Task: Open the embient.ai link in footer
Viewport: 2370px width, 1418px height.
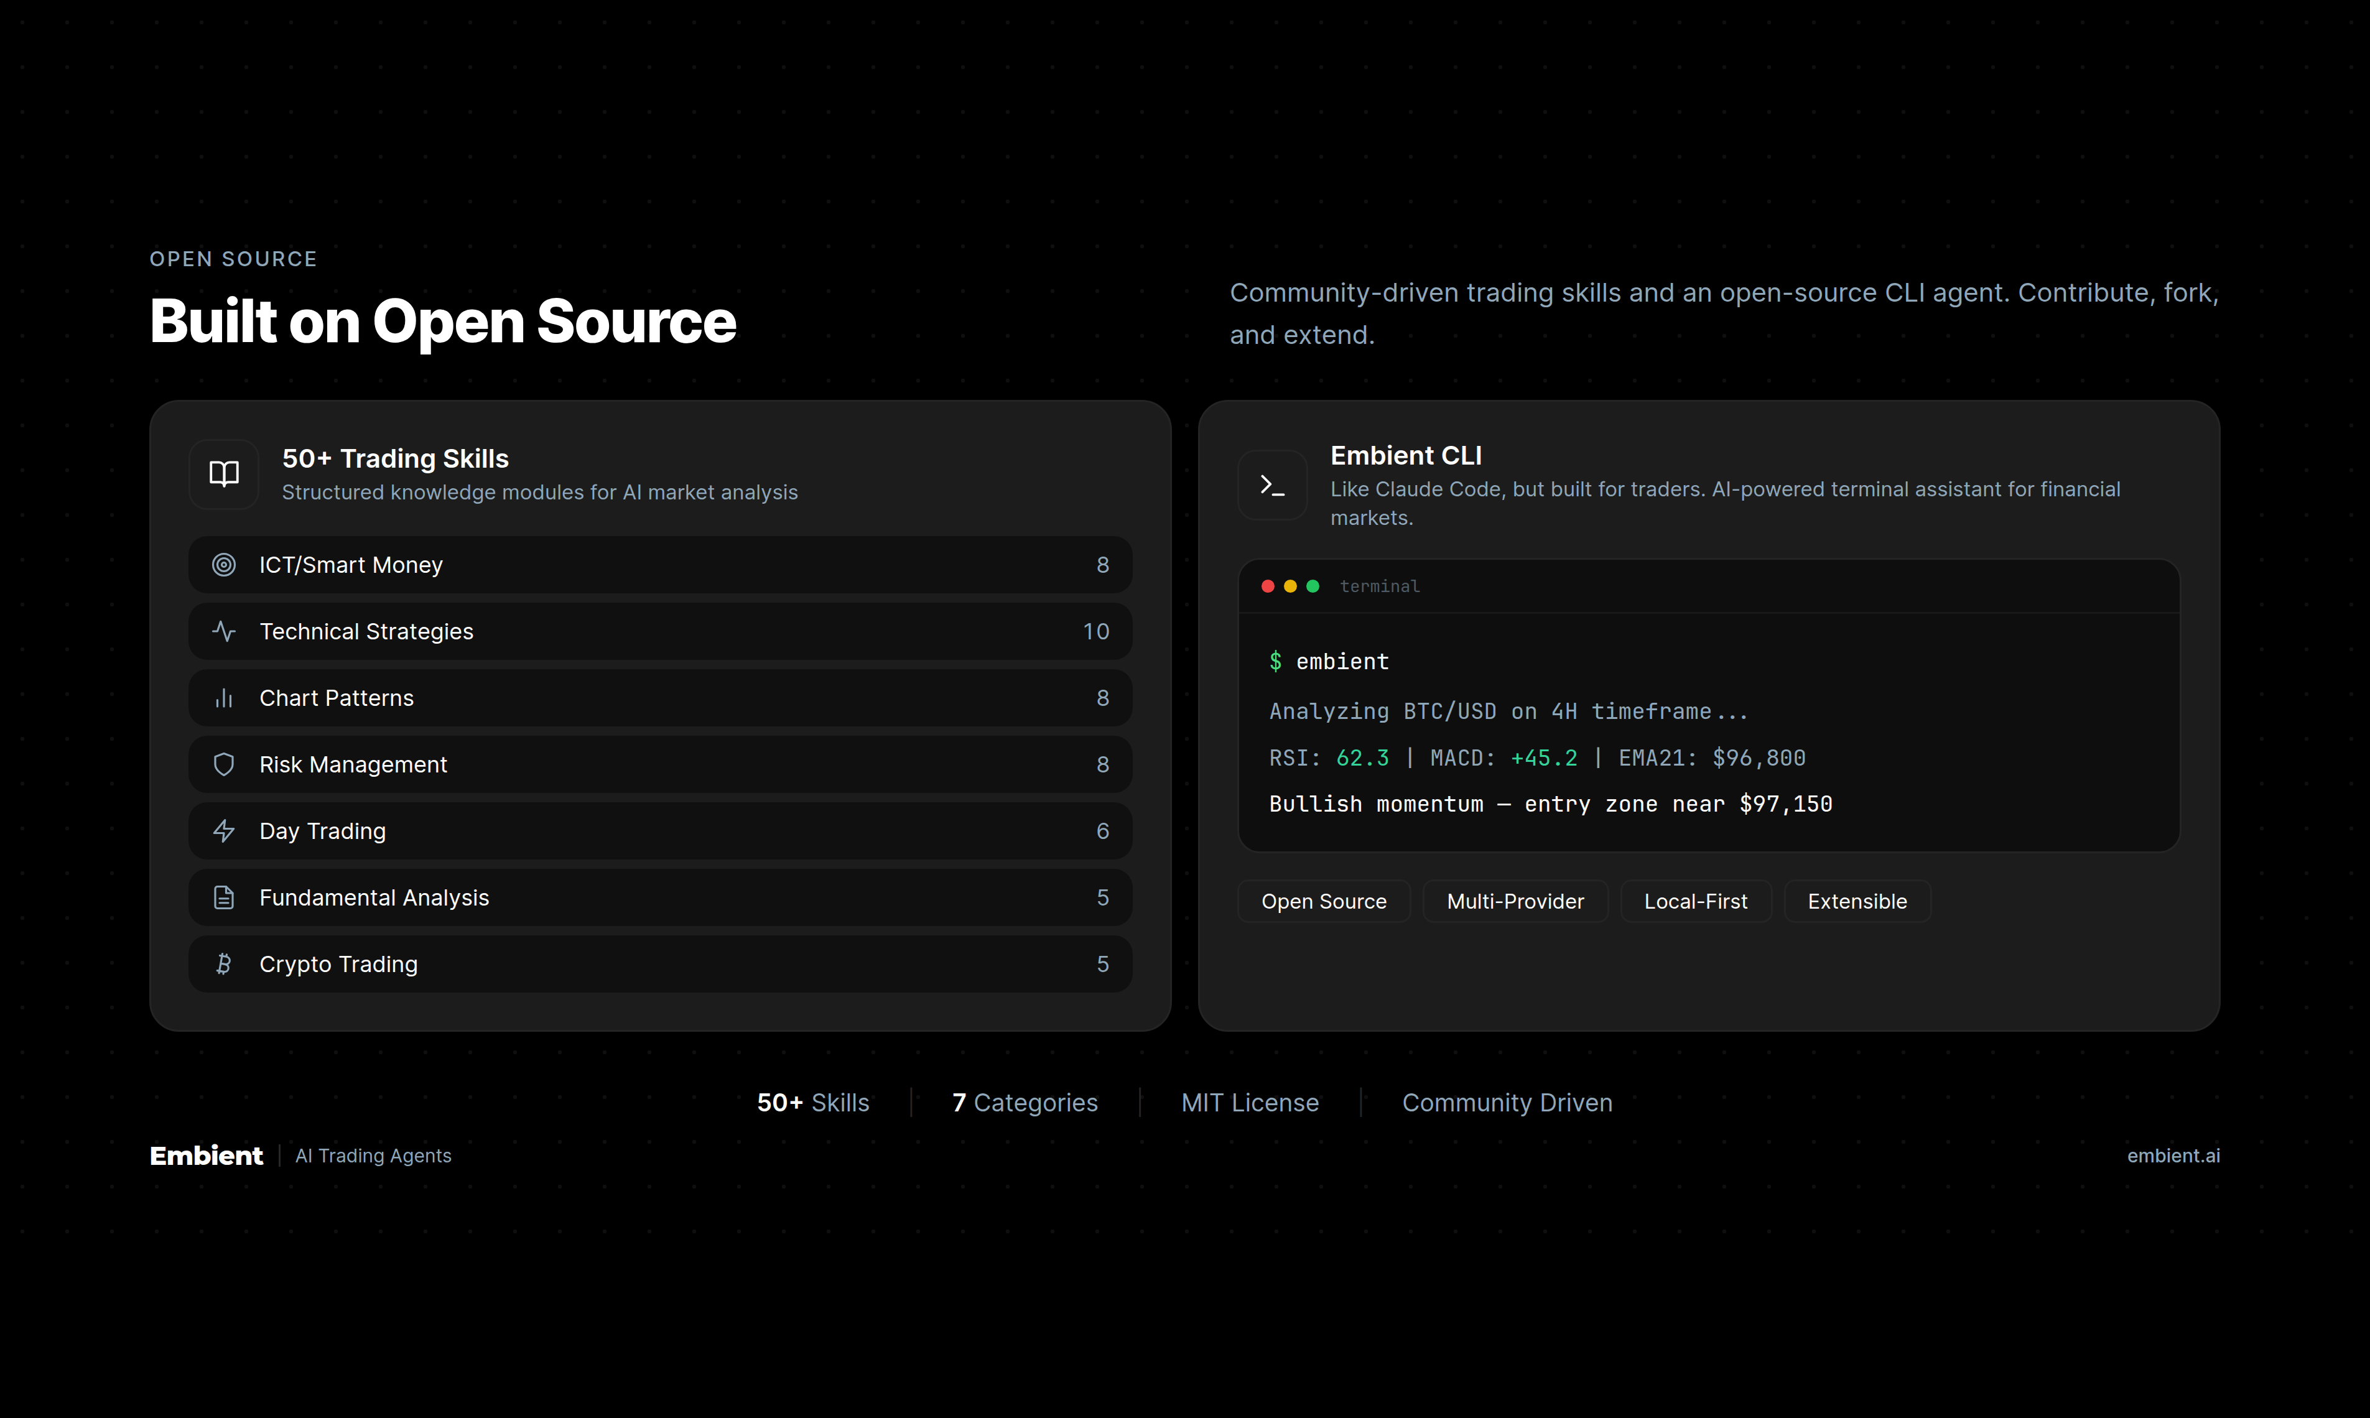Action: tap(2172, 1155)
